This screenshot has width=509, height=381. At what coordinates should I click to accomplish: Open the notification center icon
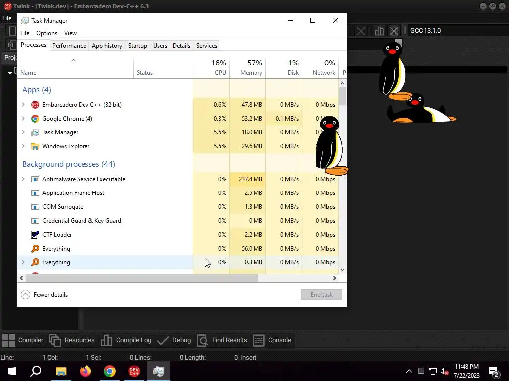coord(494,371)
